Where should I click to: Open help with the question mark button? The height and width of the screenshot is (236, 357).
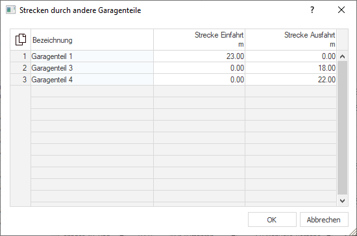click(x=312, y=10)
